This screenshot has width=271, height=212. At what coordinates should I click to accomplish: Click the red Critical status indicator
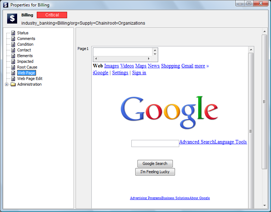52,15
